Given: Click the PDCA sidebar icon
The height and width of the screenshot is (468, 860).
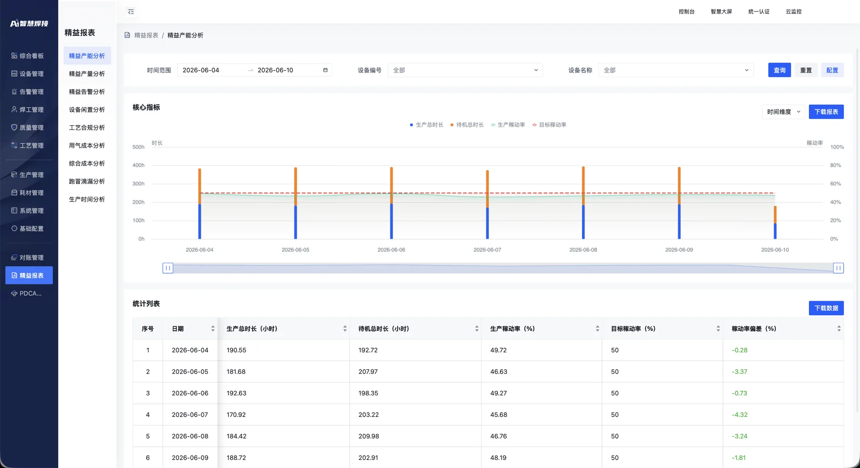Looking at the screenshot, I should click(14, 294).
